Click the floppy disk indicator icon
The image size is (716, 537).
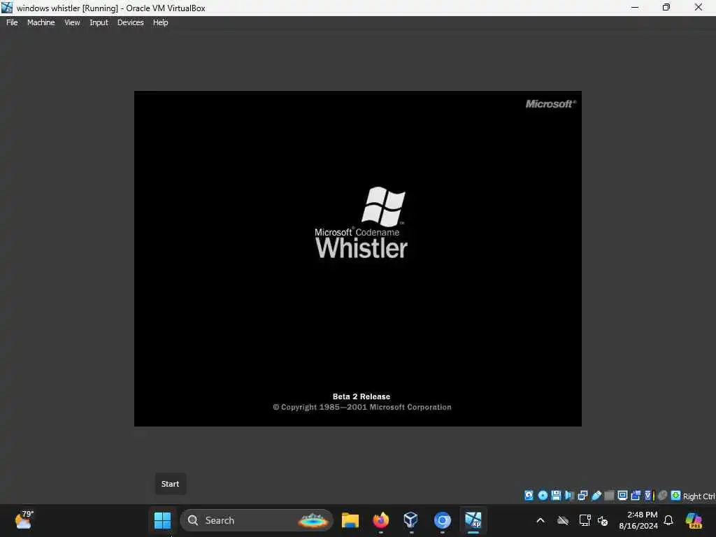(x=556, y=496)
